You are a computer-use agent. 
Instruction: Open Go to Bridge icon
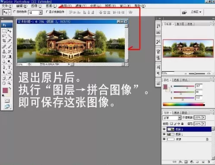[x=184, y=13]
